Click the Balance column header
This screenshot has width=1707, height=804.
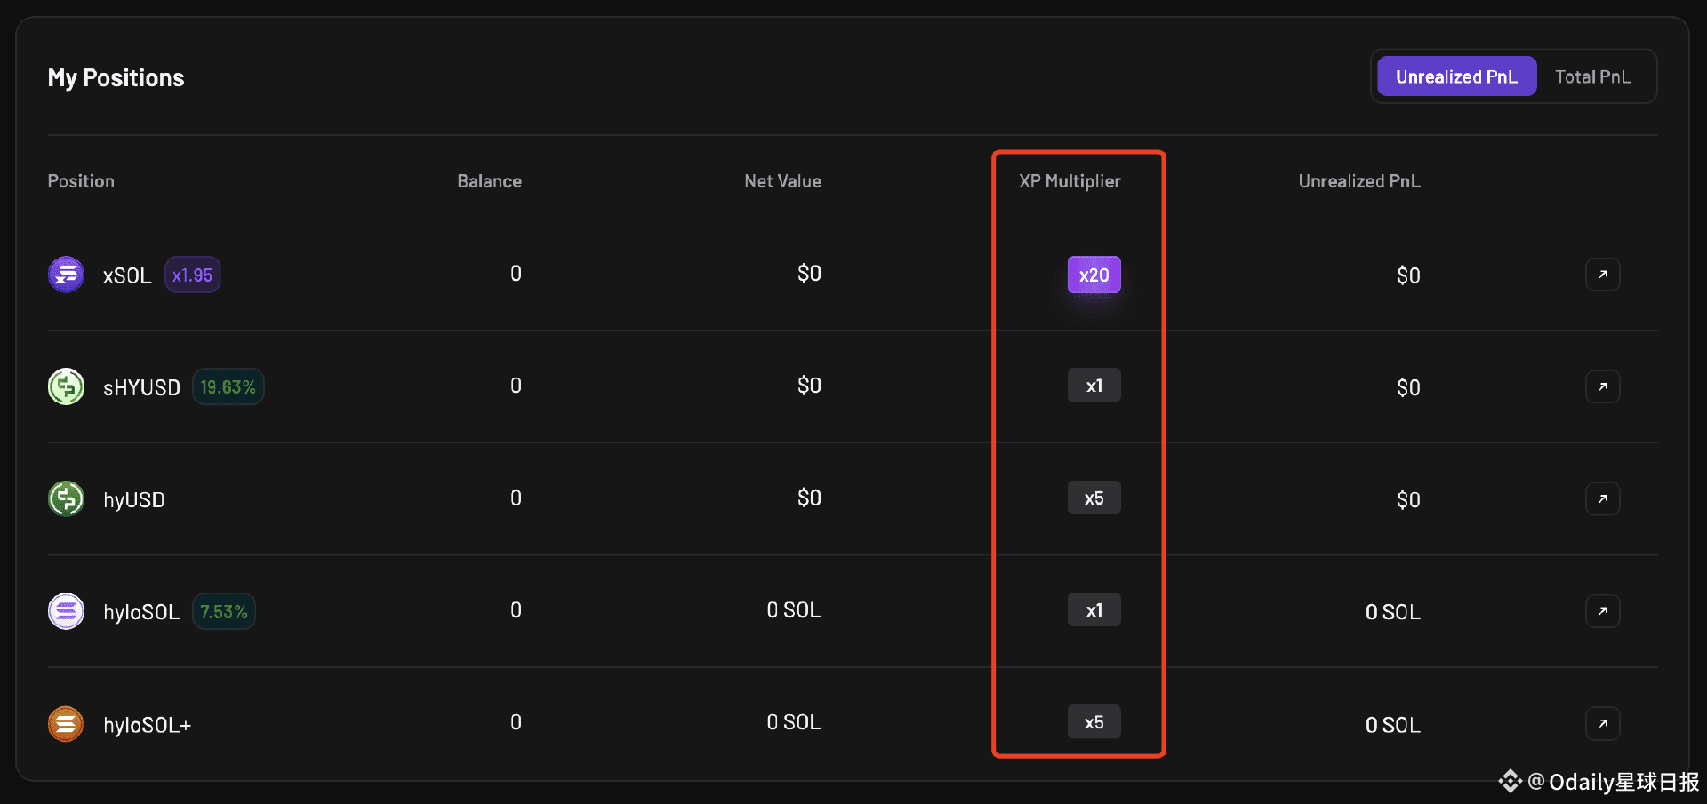[489, 181]
